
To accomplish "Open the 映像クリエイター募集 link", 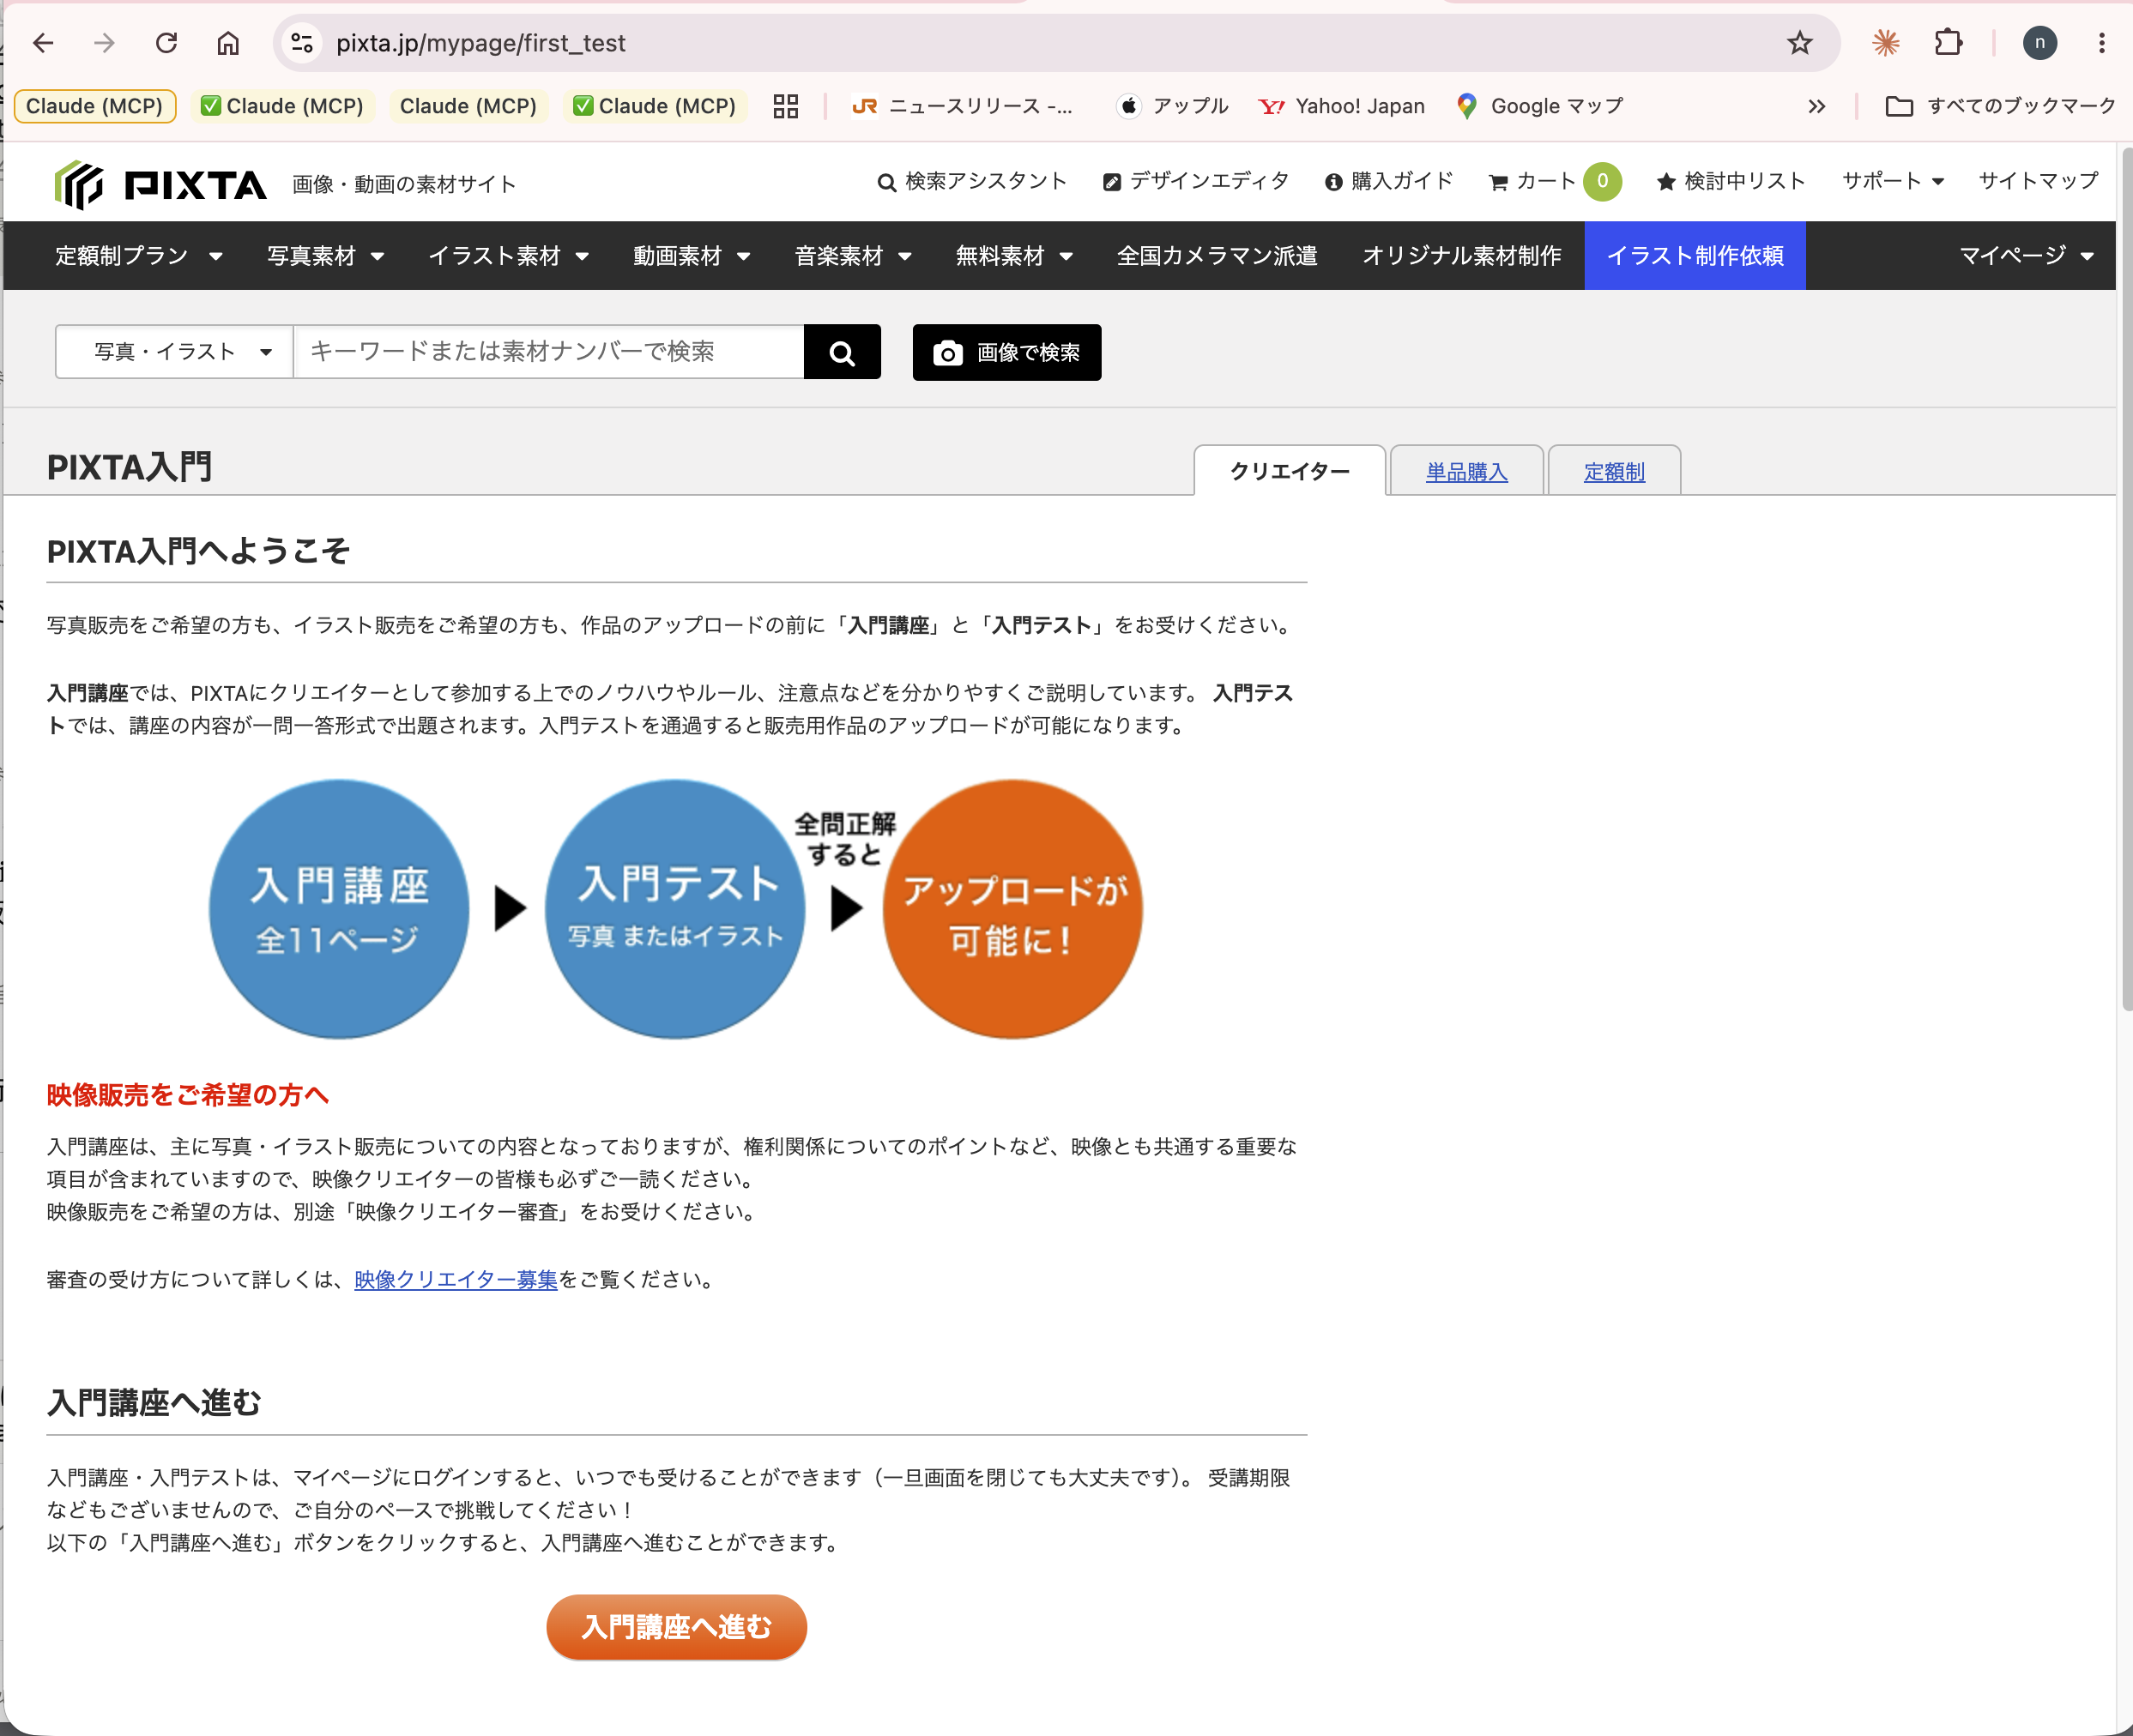I will [x=456, y=1280].
